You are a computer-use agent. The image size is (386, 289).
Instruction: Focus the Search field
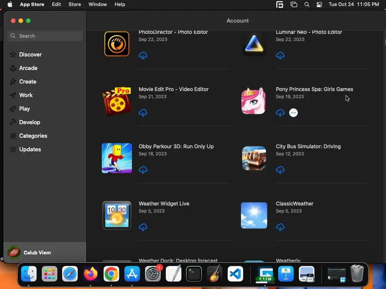click(x=45, y=36)
